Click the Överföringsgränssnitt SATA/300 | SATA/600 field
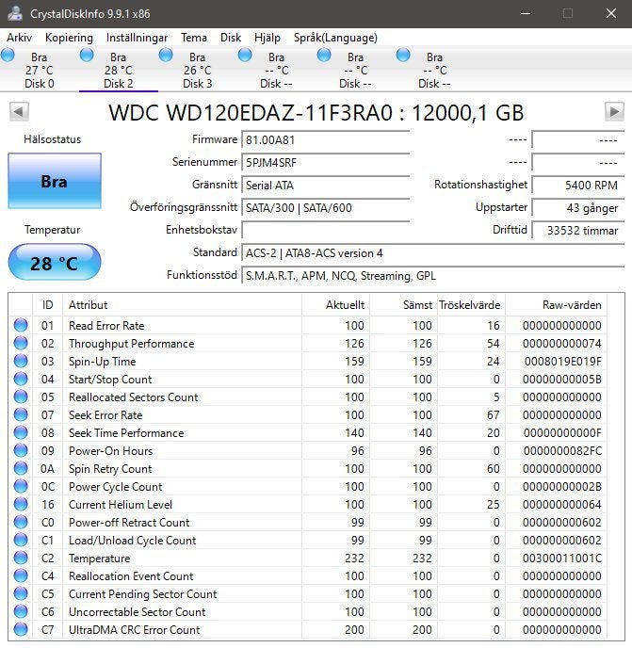The width and height of the screenshot is (632, 648). click(325, 207)
